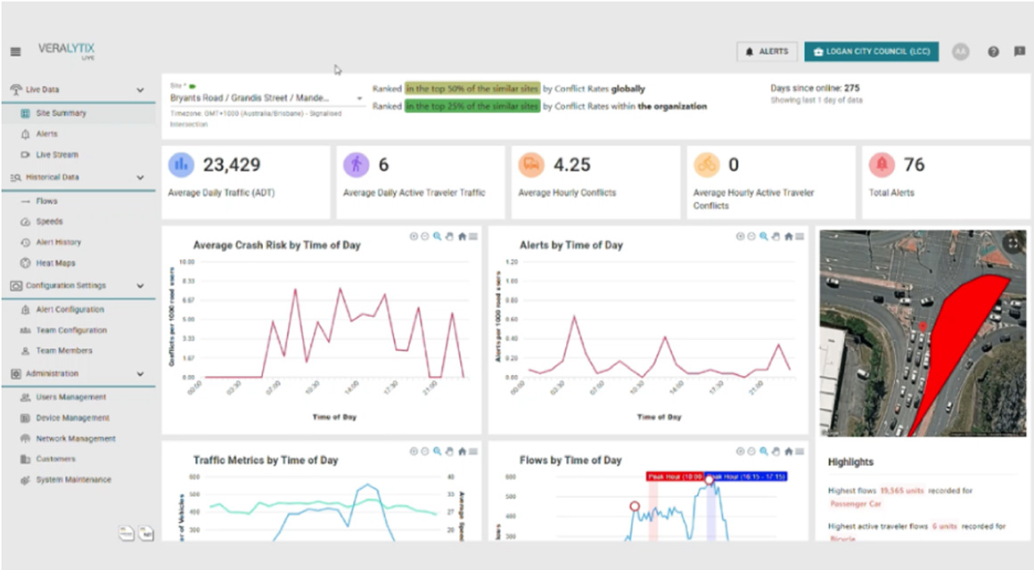Click the Total Alerts summary card
This screenshot has width=1034, height=570.
click(x=946, y=182)
